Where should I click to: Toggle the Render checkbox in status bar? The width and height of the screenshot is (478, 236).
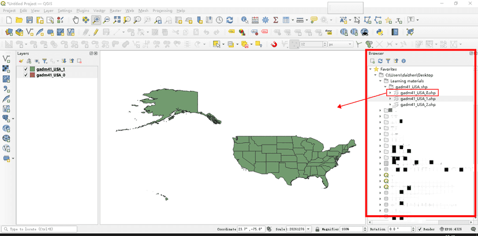(x=420, y=229)
